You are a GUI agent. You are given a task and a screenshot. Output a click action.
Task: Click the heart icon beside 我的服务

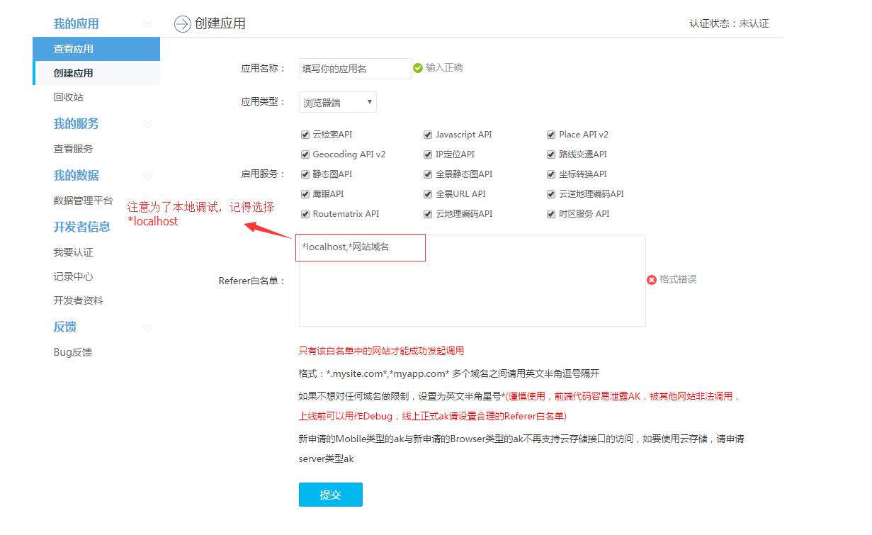point(147,124)
